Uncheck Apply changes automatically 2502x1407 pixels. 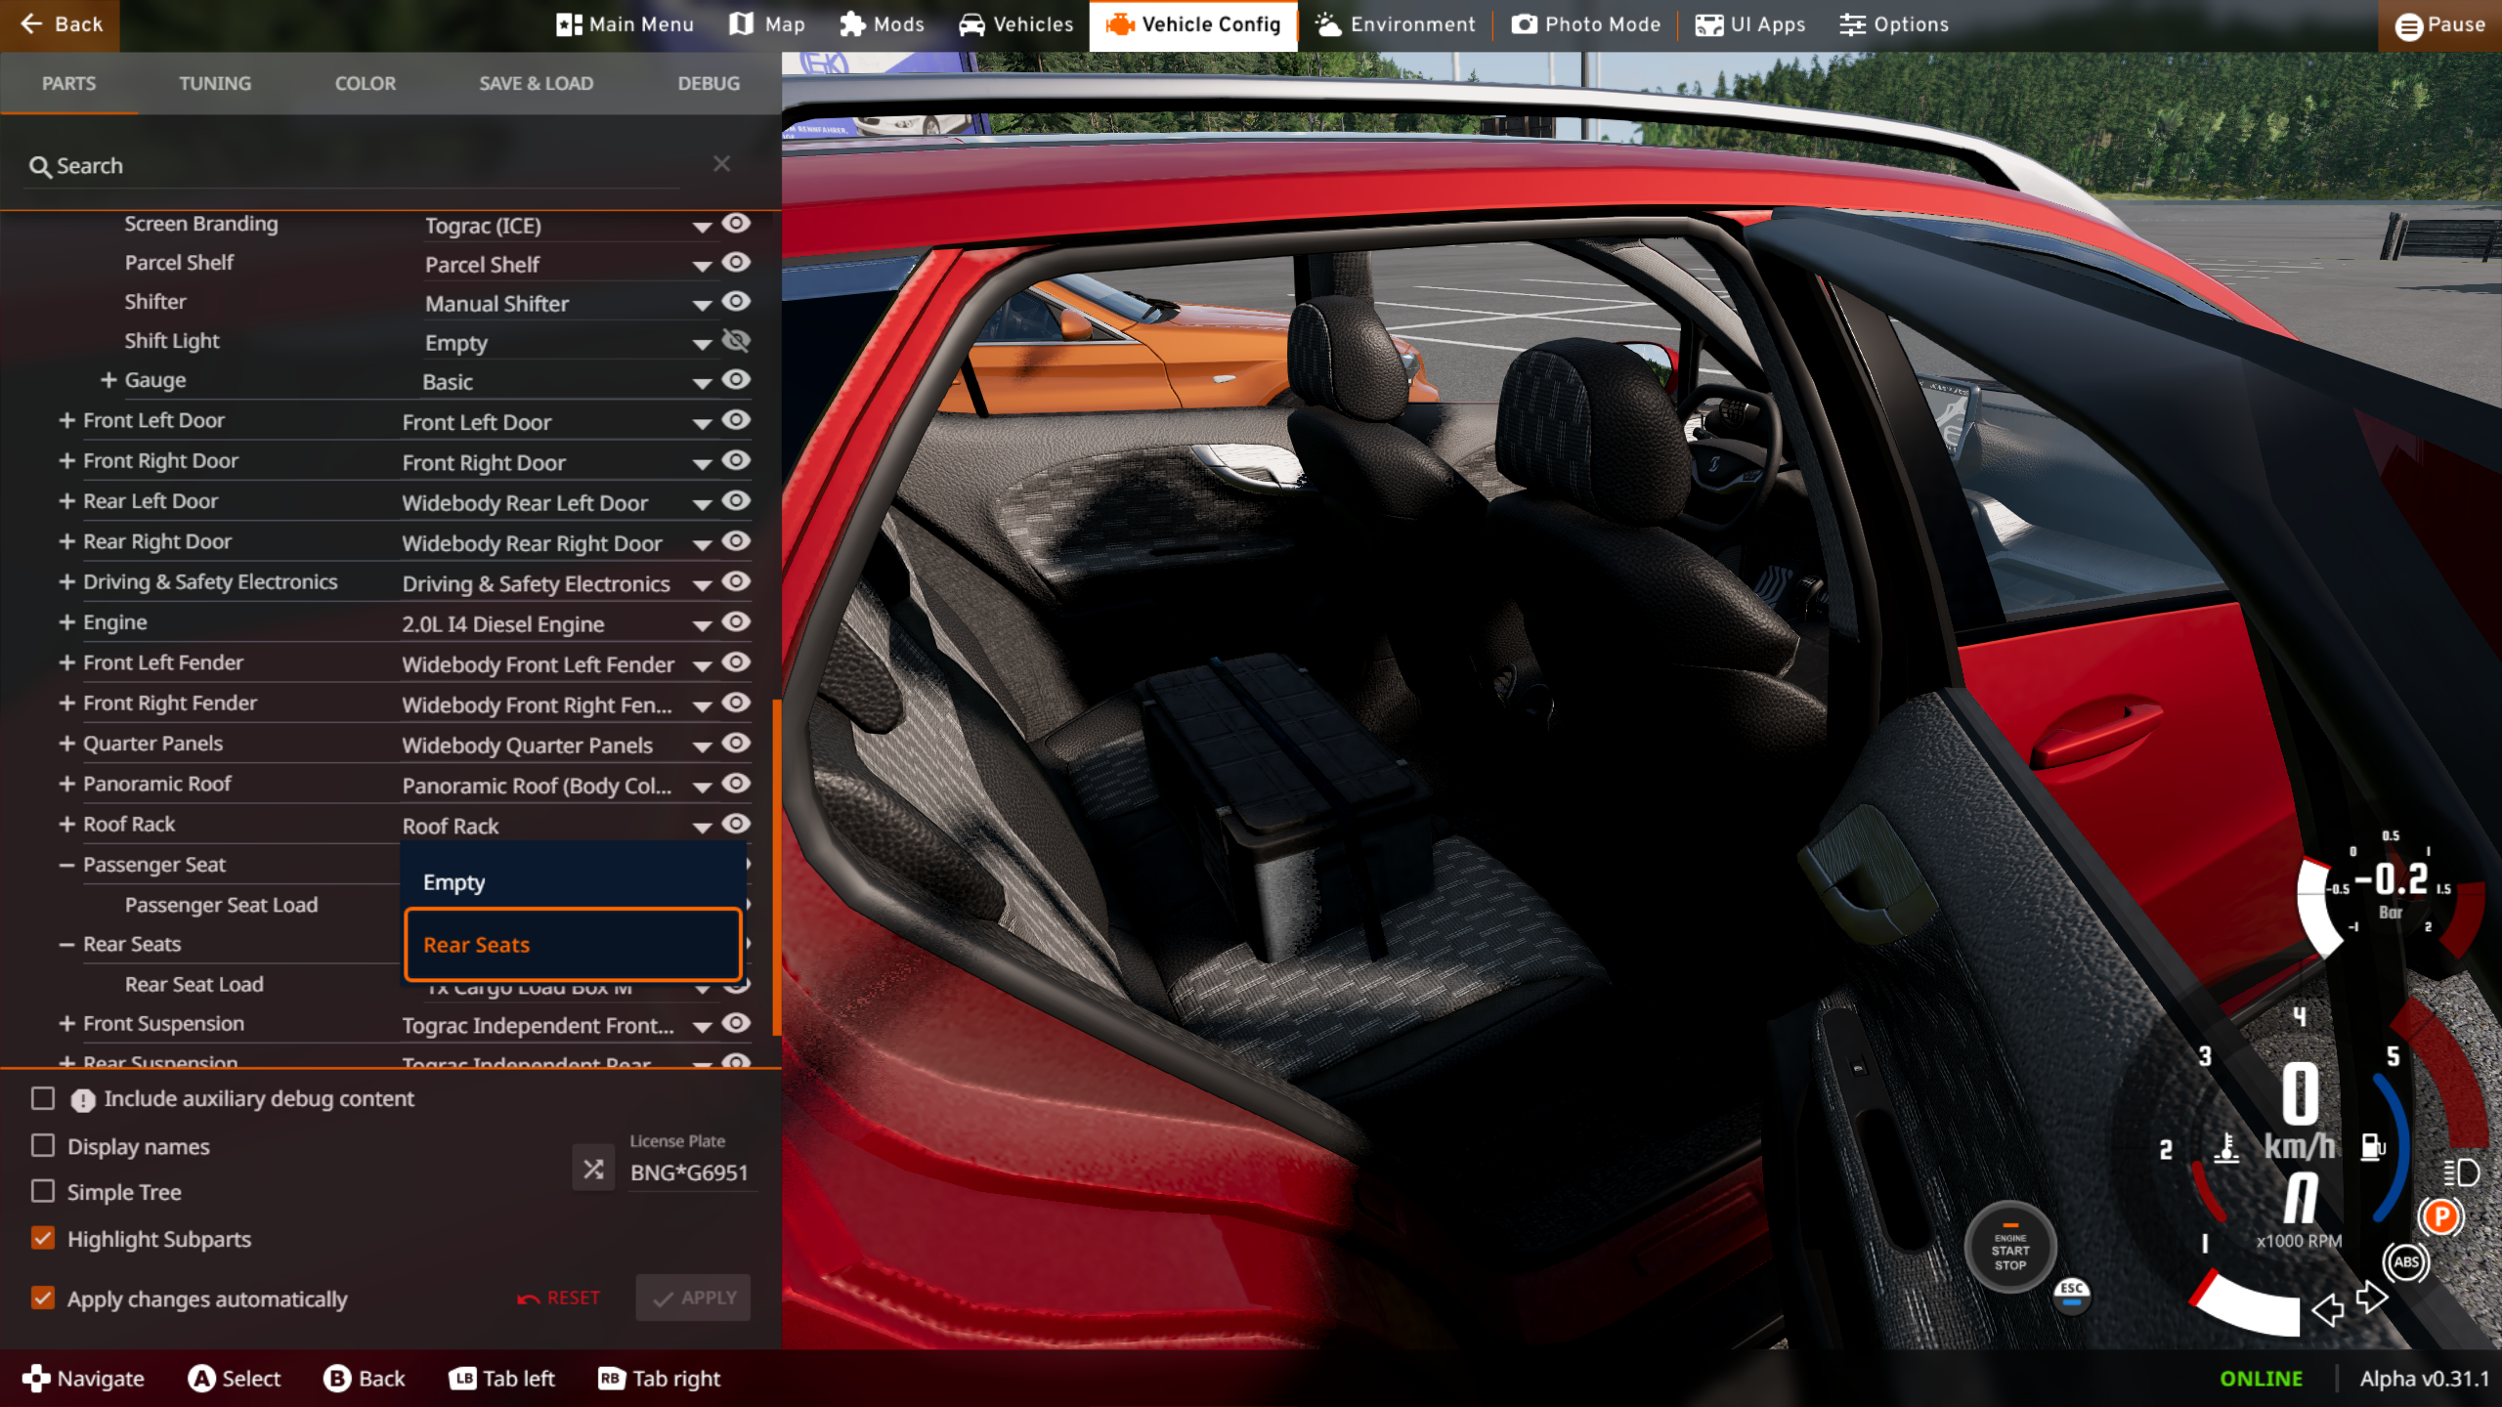[43, 1298]
